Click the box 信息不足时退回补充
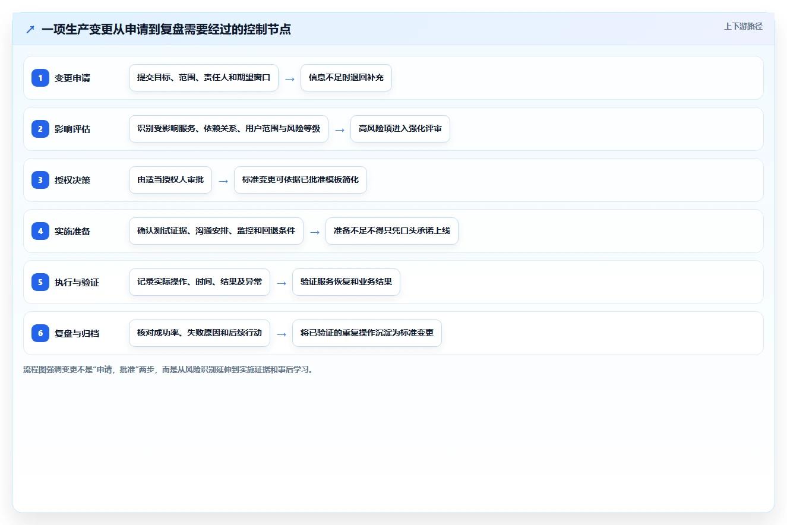787x525 pixels. tap(346, 78)
